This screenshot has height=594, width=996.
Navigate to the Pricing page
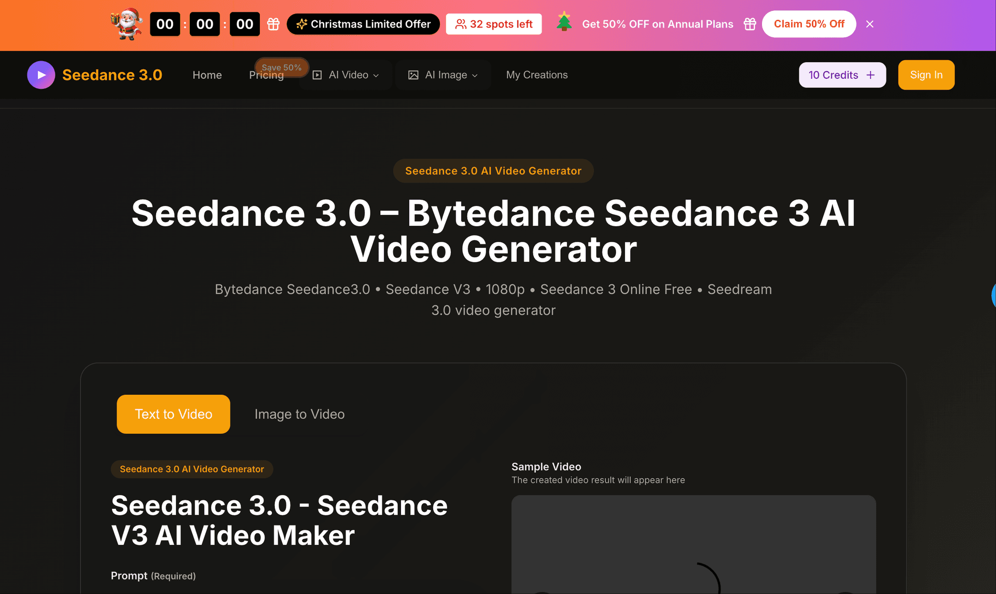point(266,75)
